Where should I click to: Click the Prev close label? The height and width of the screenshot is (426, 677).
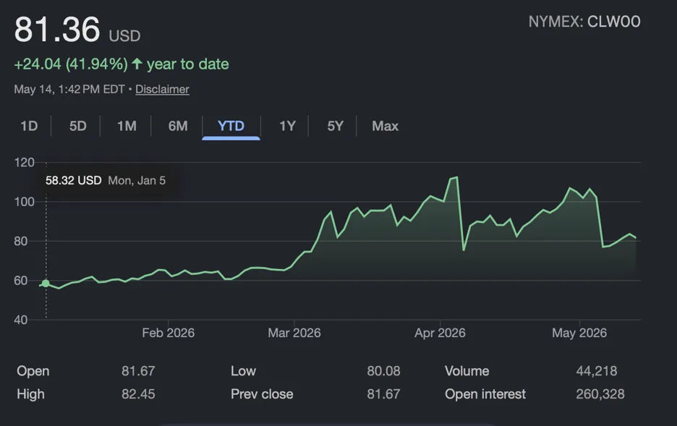click(262, 394)
